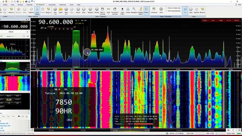Open the Datafile Editor
242x136 pixels.
pos(141,11)
